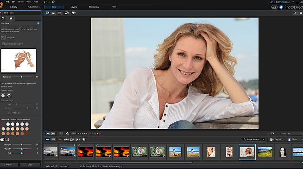The width and height of the screenshot is (303, 169).
Task: Click the Save to button
Action: [8, 165]
